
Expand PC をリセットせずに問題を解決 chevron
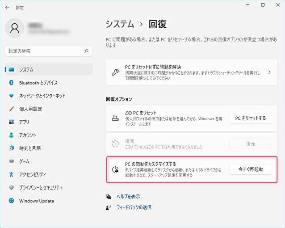tap(269, 72)
